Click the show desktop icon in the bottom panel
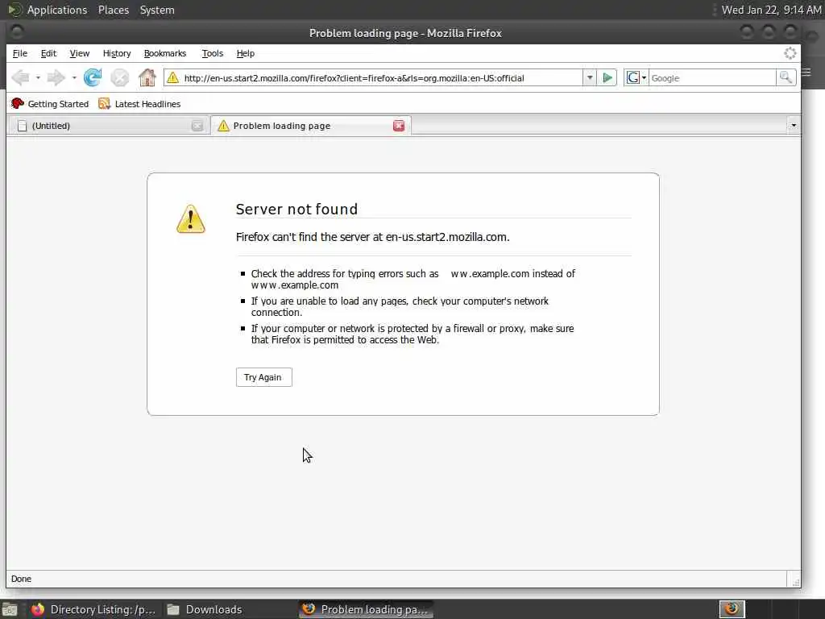The width and height of the screenshot is (825, 619). (10, 609)
